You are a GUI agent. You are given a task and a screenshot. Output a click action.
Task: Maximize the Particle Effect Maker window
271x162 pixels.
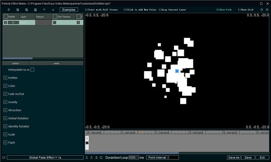coord(262,4)
